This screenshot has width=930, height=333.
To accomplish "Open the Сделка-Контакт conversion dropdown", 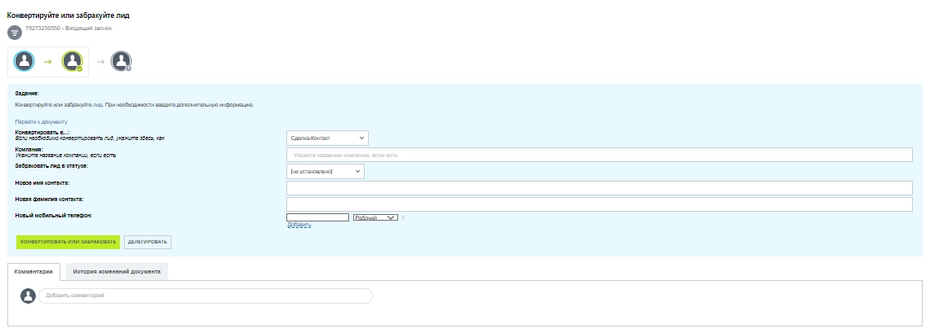I will click(328, 139).
